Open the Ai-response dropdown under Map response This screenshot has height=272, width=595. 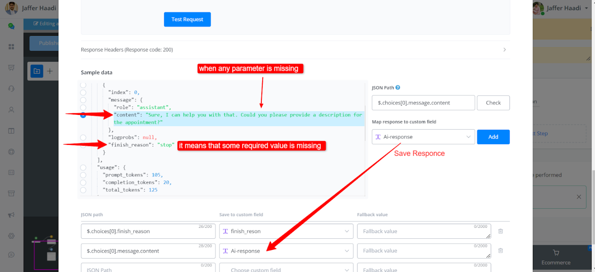click(423, 137)
